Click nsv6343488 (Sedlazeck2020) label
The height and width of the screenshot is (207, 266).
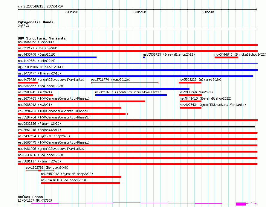[64, 180]
